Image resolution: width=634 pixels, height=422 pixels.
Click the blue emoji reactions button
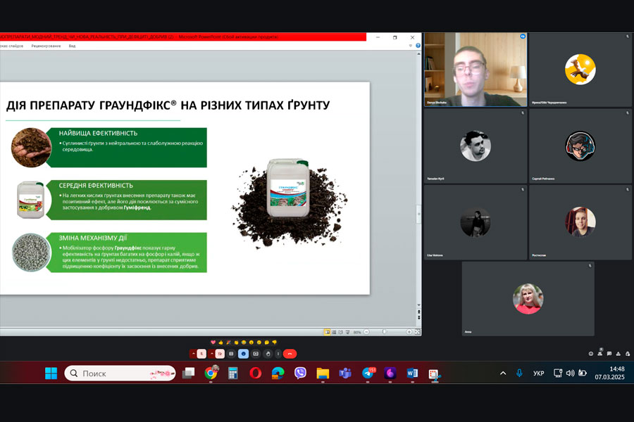[244, 354]
